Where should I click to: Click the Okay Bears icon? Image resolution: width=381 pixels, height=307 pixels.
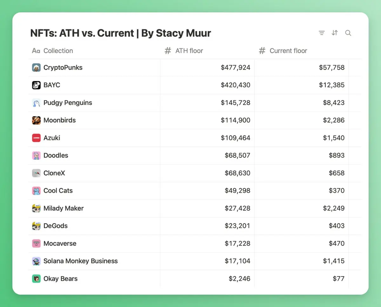[x=36, y=278]
